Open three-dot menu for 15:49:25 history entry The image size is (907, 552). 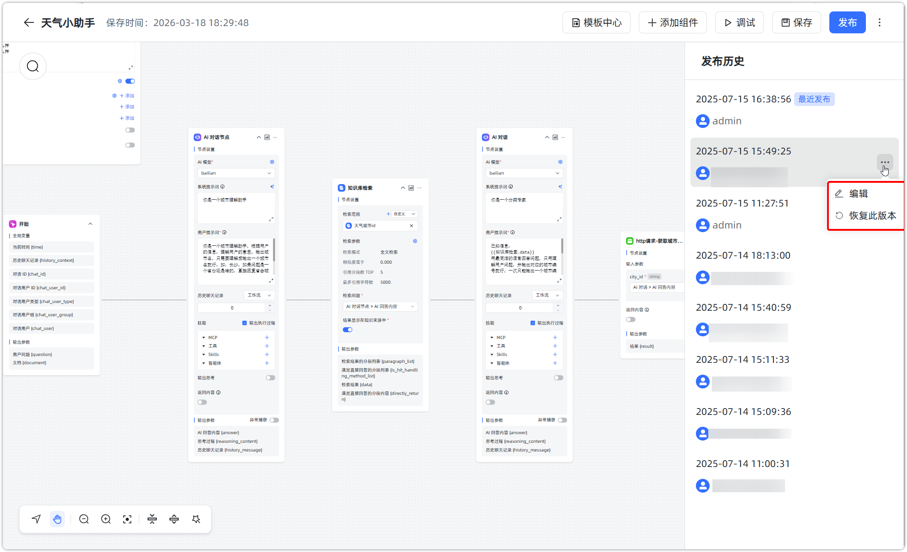point(885,162)
